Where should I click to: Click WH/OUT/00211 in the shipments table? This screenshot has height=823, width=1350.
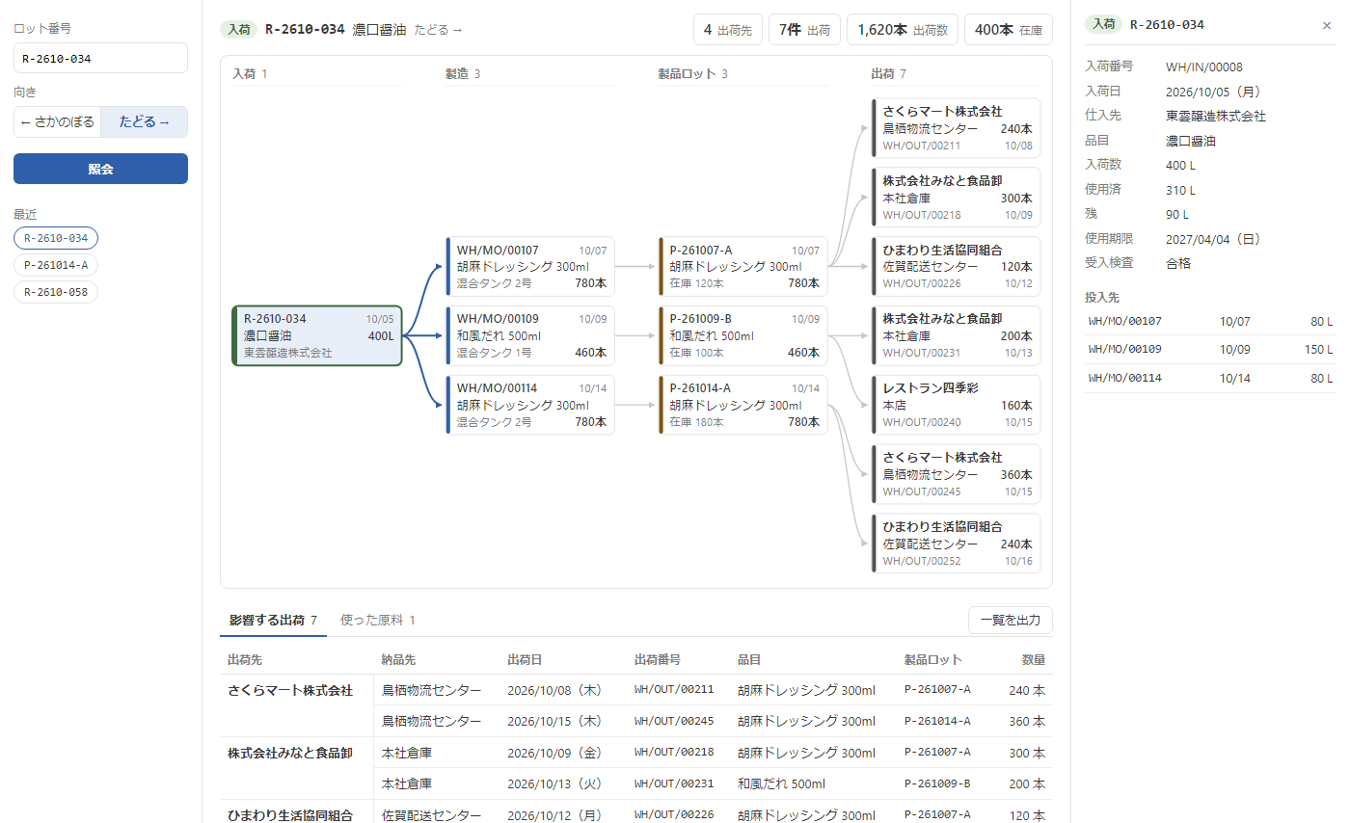pyautogui.click(x=674, y=690)
